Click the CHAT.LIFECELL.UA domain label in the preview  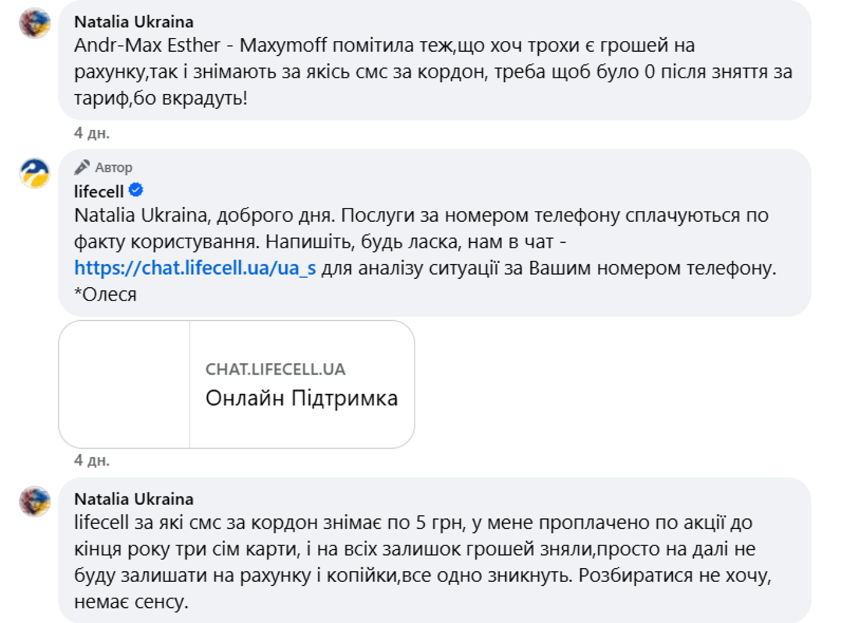(x=275, y=369)
